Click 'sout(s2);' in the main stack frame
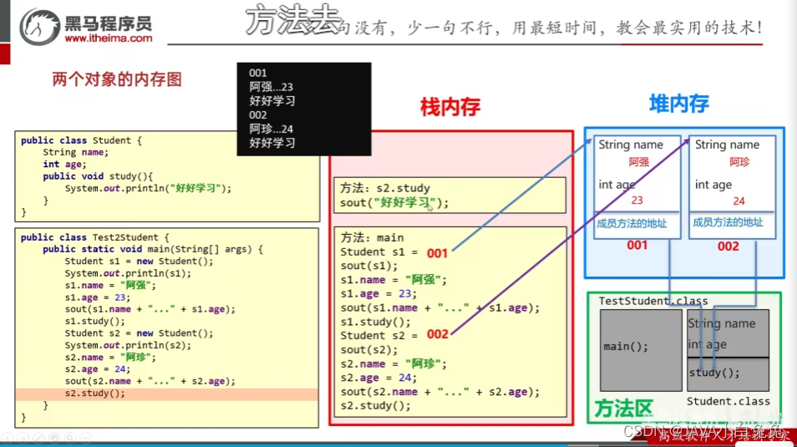Viewport: 797px width, 447px height. pyautogui.click(x=369, y=350)
